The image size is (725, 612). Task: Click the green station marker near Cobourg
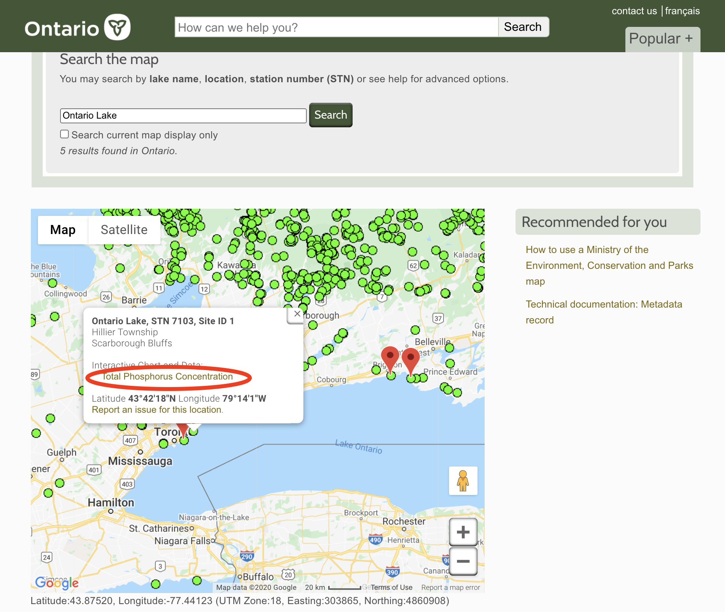coord(312,361)
